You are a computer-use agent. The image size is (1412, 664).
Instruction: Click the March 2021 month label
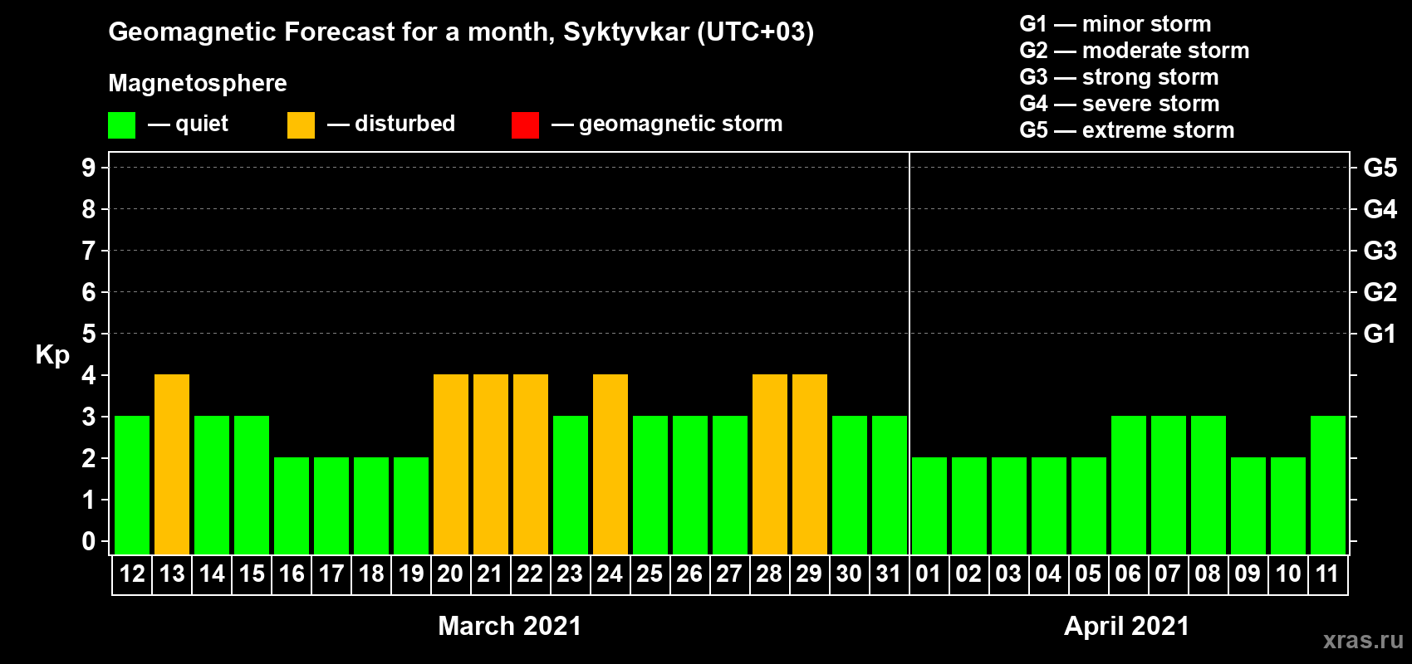(x=510, y=626)
